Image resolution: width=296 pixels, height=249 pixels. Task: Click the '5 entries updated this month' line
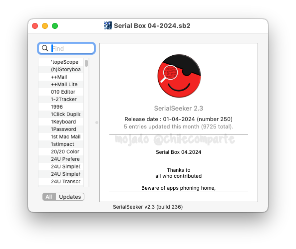point(179,126)
